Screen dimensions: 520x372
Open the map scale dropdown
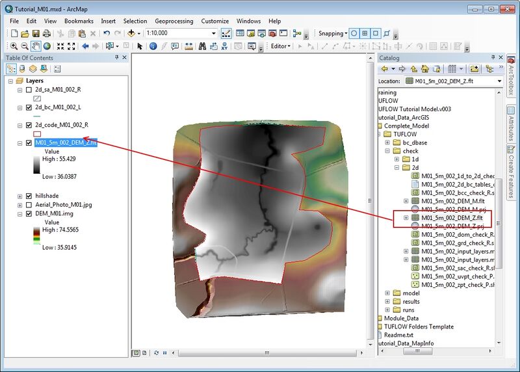point(213,33)
